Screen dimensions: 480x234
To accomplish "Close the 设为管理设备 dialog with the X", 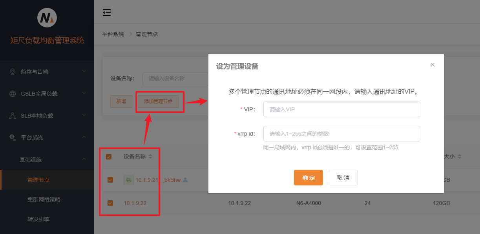I will point(433,65).
